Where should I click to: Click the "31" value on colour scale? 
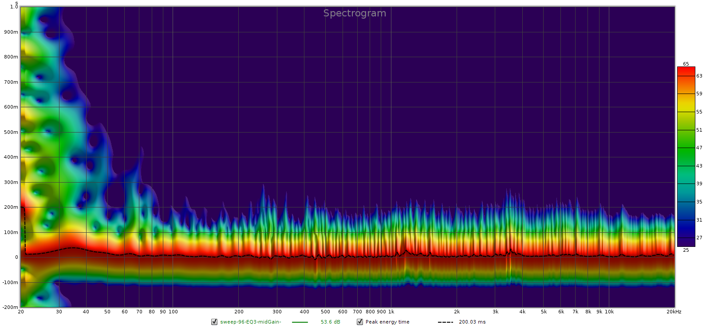[x=699, y=220]
